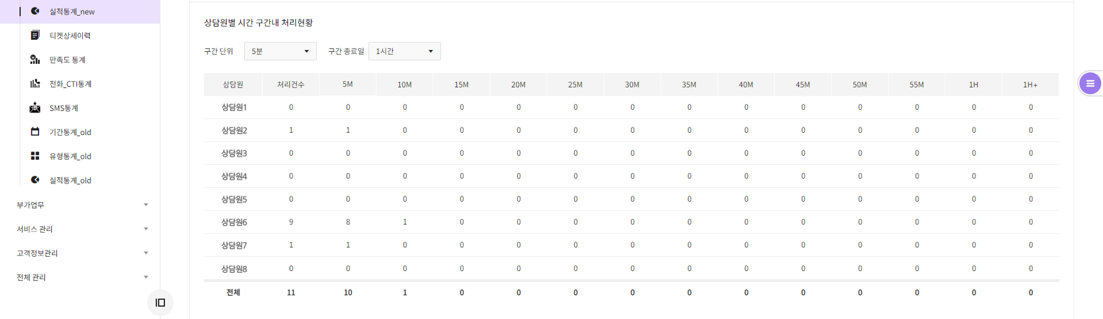Select the SMS통계 envelope icon
The height and width of the screenshot is (319, 1103).
point(35,108)
